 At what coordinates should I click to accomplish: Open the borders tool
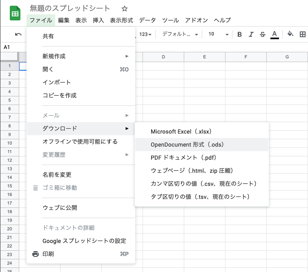(303, 34)
